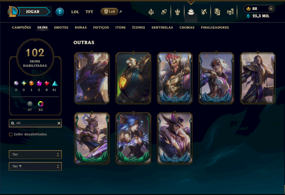
Task: Click the blue notification alert icon
Action: tap(59, 12)
